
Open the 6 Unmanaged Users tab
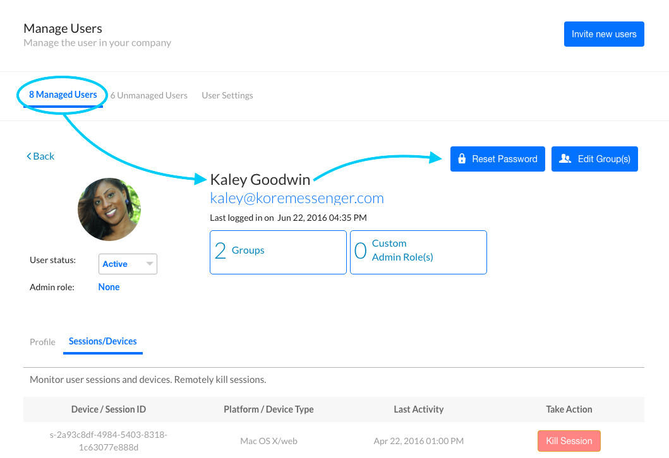tap(149, 95)
